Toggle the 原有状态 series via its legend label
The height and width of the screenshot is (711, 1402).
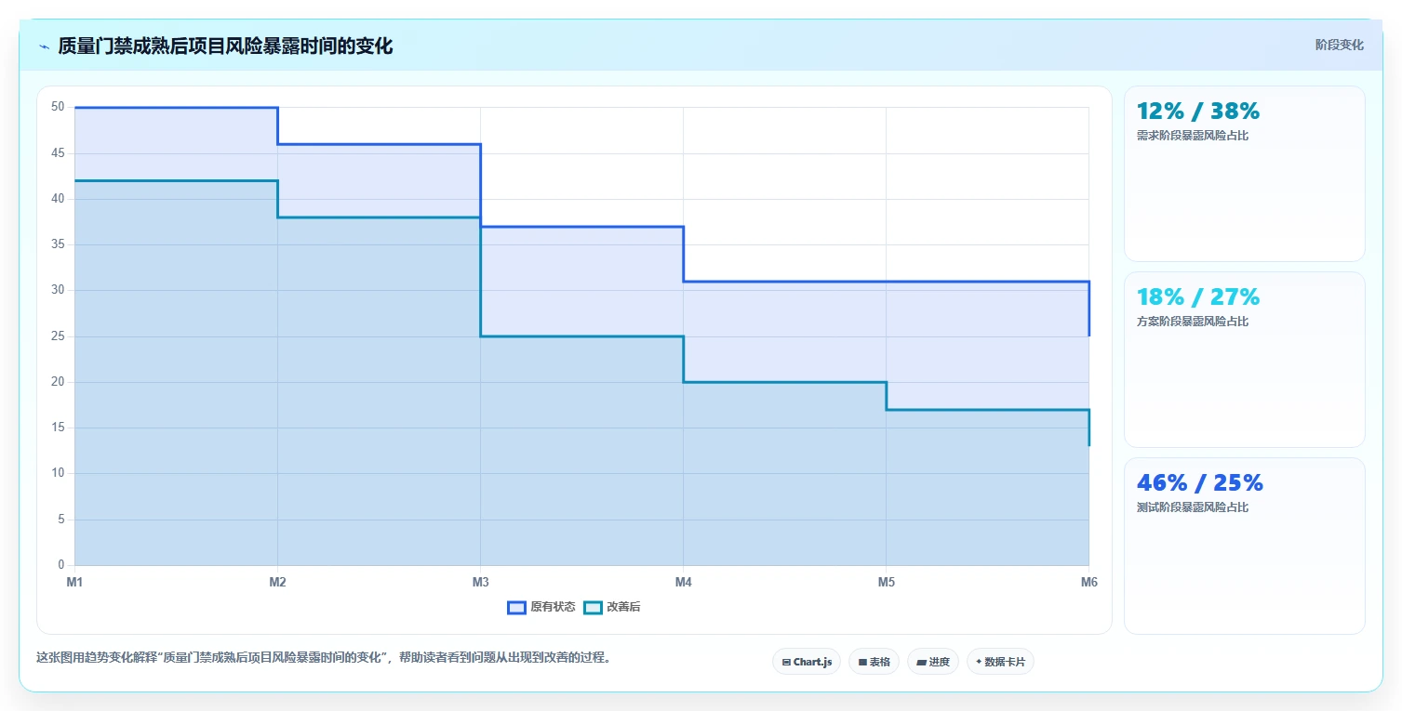point(553,608)
